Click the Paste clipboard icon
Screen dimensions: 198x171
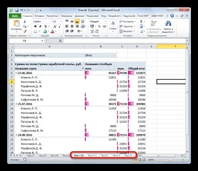[x=16, y=23]
